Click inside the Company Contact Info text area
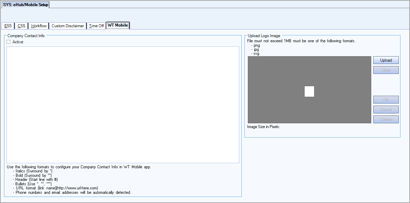The image size is (410, 203). coord(122,104)
